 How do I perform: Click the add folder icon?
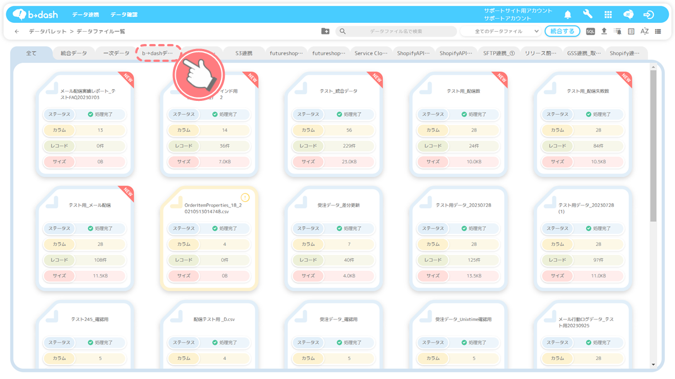click(x=325, y=31)
